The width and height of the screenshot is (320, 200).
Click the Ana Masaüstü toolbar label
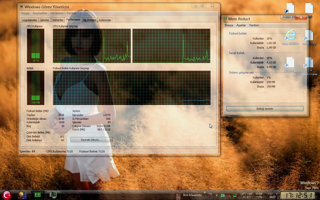point(192,195)
